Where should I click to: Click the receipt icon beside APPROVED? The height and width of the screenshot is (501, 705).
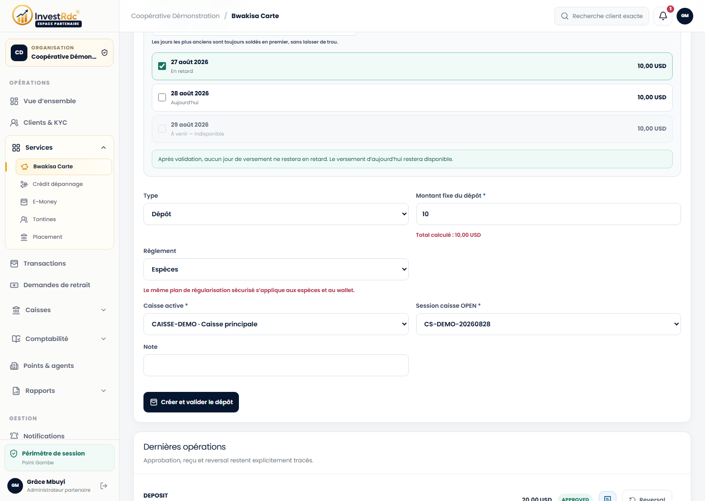(x=608, y=498)
